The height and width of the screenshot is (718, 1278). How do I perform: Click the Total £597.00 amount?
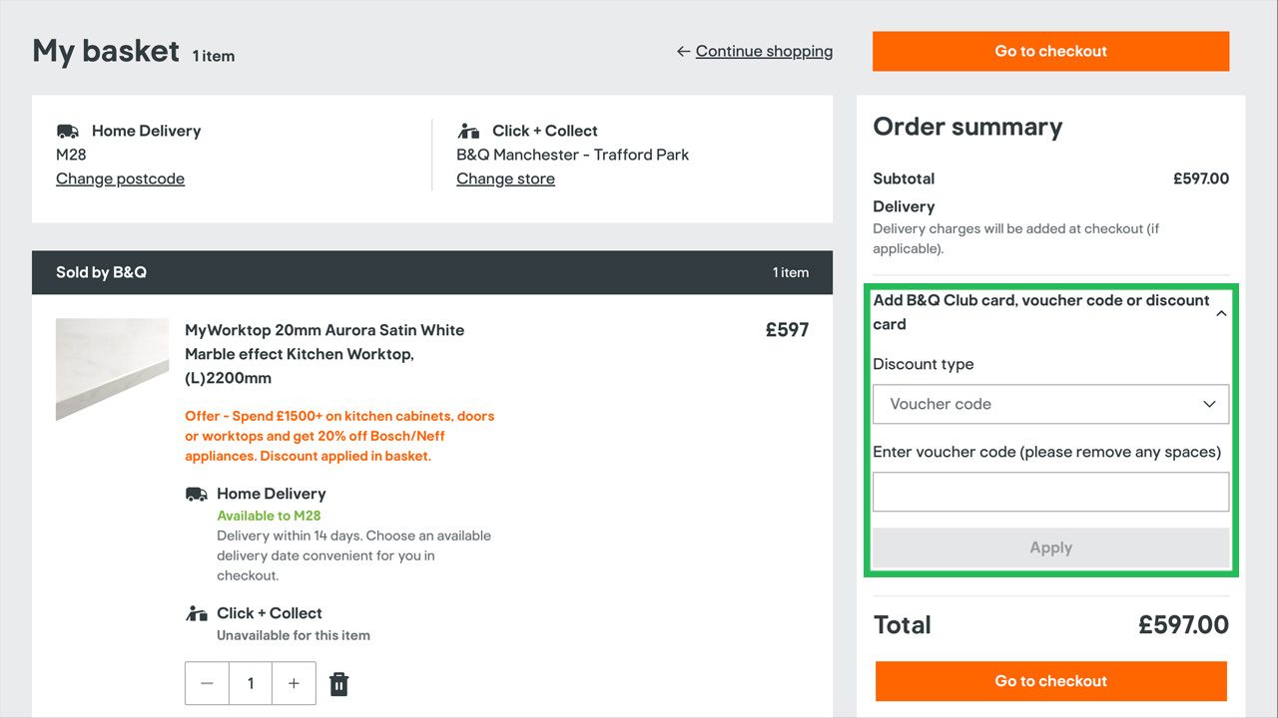(1183, 625)
